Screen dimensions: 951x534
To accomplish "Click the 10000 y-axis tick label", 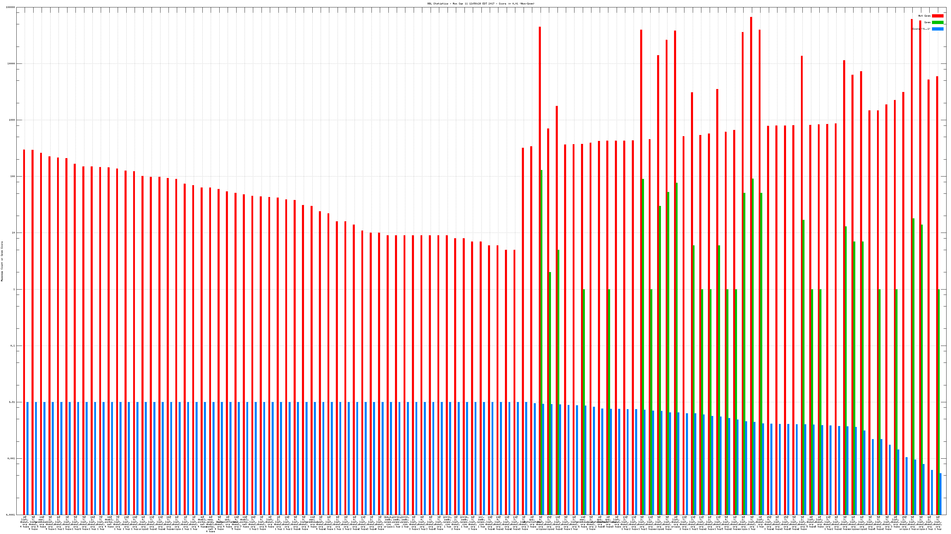I will pyautogui.click(x=12, y=64).
